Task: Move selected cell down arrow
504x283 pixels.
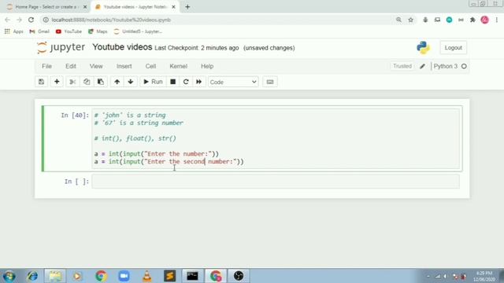Action: pos(131,82)
